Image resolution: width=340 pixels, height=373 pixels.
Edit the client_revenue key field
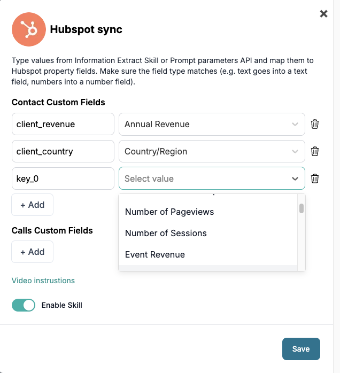pyautogui.click(x=63, y=125)
